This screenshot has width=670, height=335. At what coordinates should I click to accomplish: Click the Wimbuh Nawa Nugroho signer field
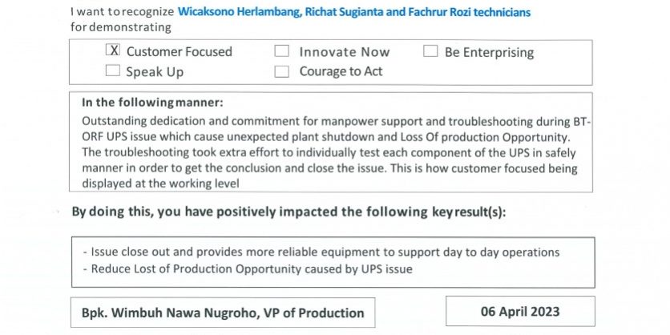click(223, 313)
